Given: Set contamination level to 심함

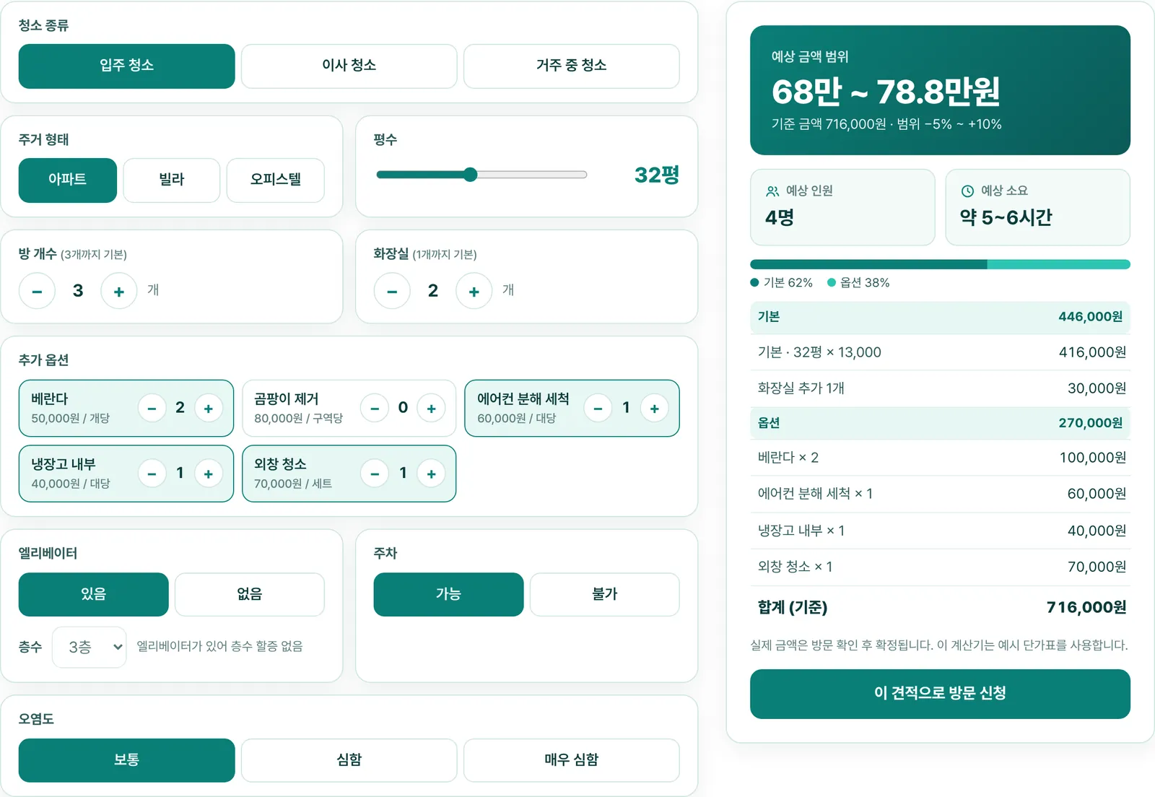Looking at the screenshot, I should click(349, 760).
